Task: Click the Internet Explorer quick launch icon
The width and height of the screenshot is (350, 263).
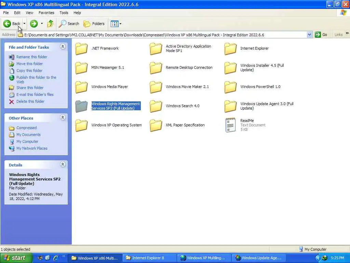Action: tap(56, 258)
